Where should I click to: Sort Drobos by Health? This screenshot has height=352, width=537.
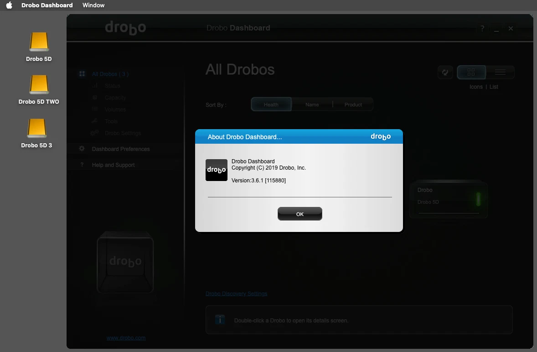pyautogui.click(x=271, y=105)
